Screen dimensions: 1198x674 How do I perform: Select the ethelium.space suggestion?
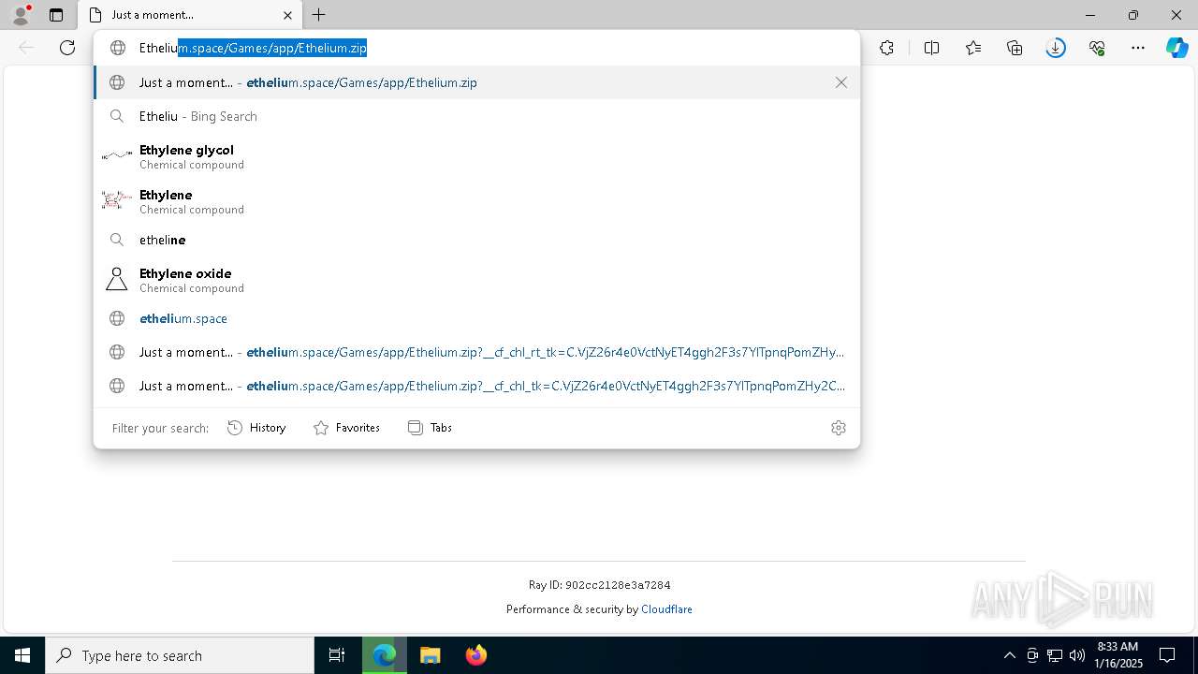coord(476,318)
